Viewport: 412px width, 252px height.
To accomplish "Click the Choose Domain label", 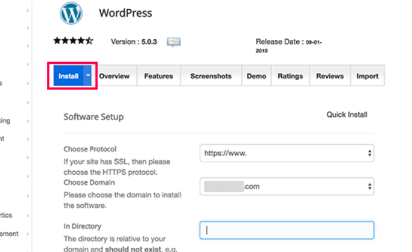I will click(89, 183).
